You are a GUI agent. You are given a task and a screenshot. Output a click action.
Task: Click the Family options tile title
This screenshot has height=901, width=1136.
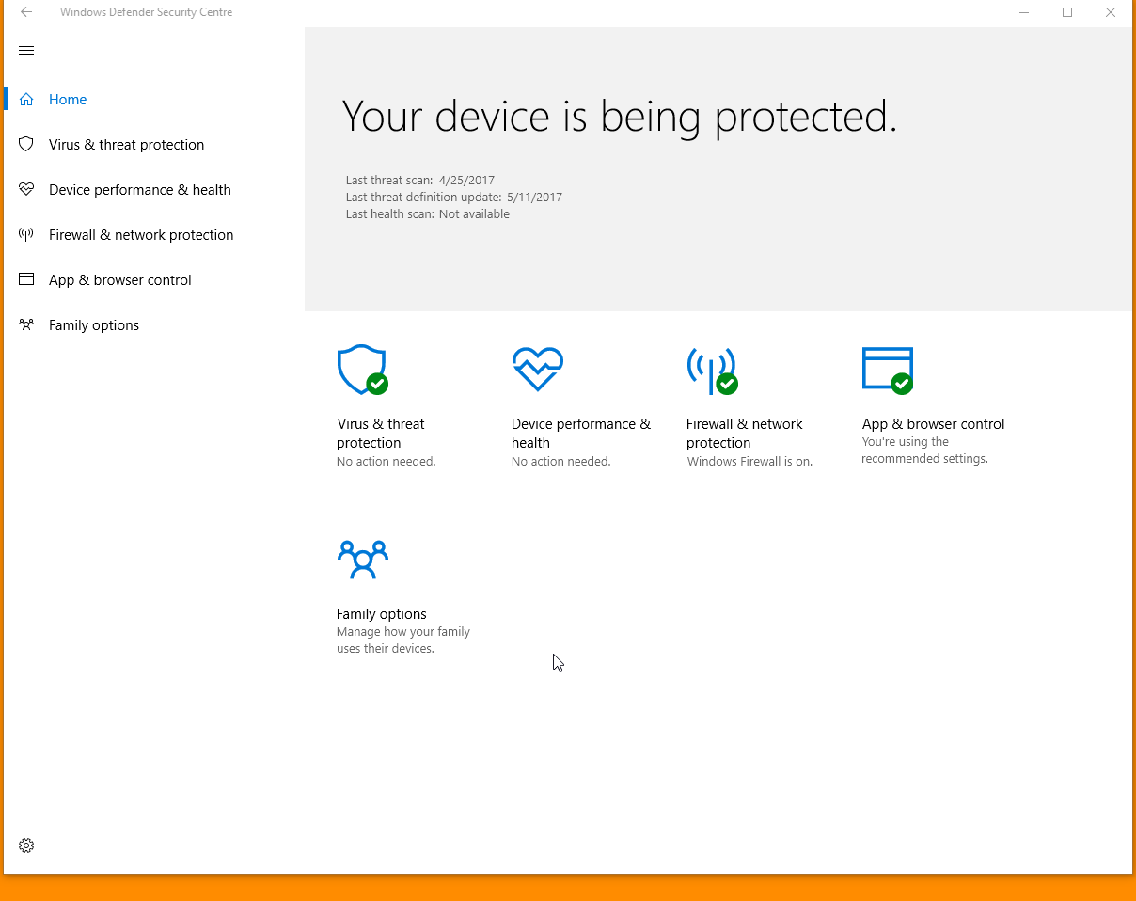coord(381,614)
